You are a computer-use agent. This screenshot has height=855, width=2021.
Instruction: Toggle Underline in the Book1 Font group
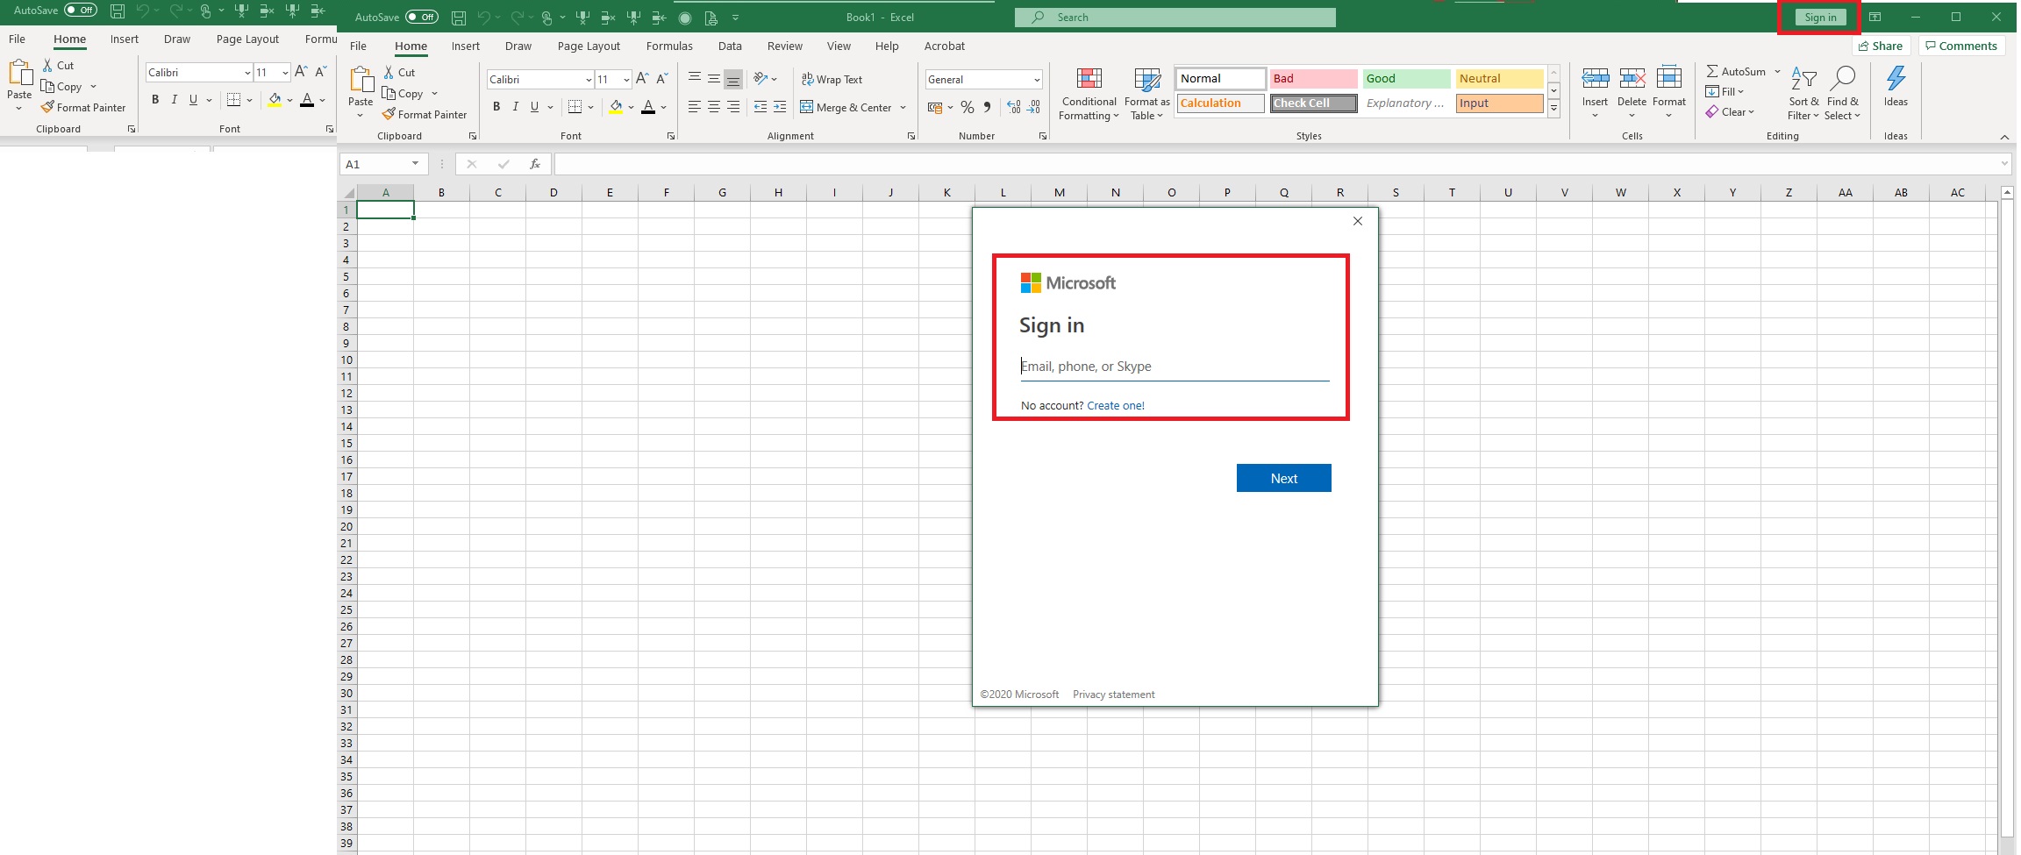pos(534,107)
